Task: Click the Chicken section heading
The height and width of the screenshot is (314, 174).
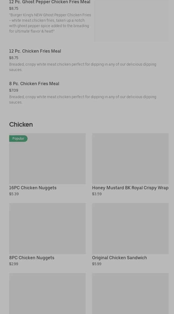Action: pyautogui.click(x=21, y=124)
